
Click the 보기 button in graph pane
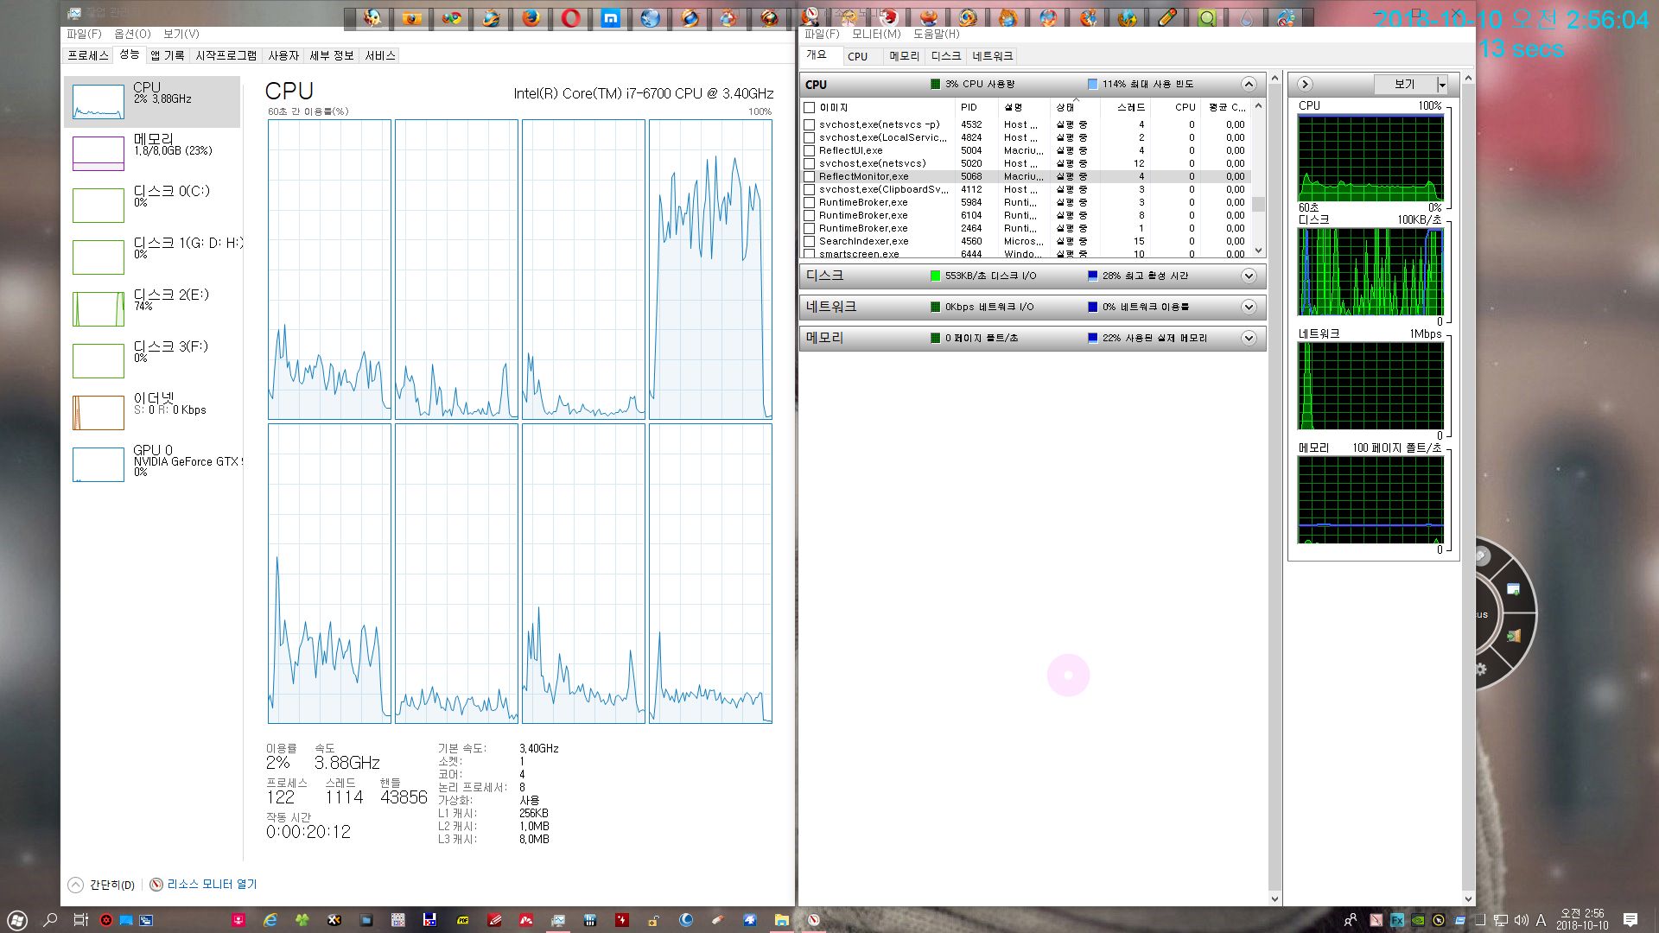tap(1405, 84)
